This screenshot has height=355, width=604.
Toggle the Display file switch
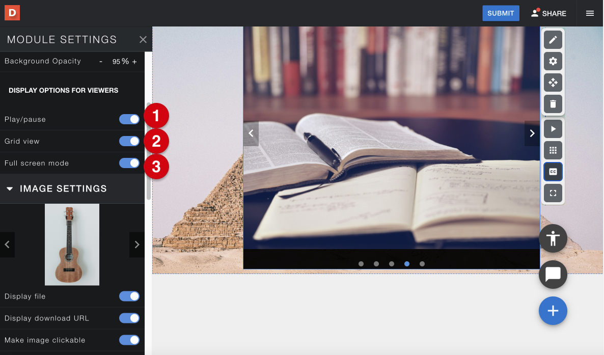coord(129,296)
